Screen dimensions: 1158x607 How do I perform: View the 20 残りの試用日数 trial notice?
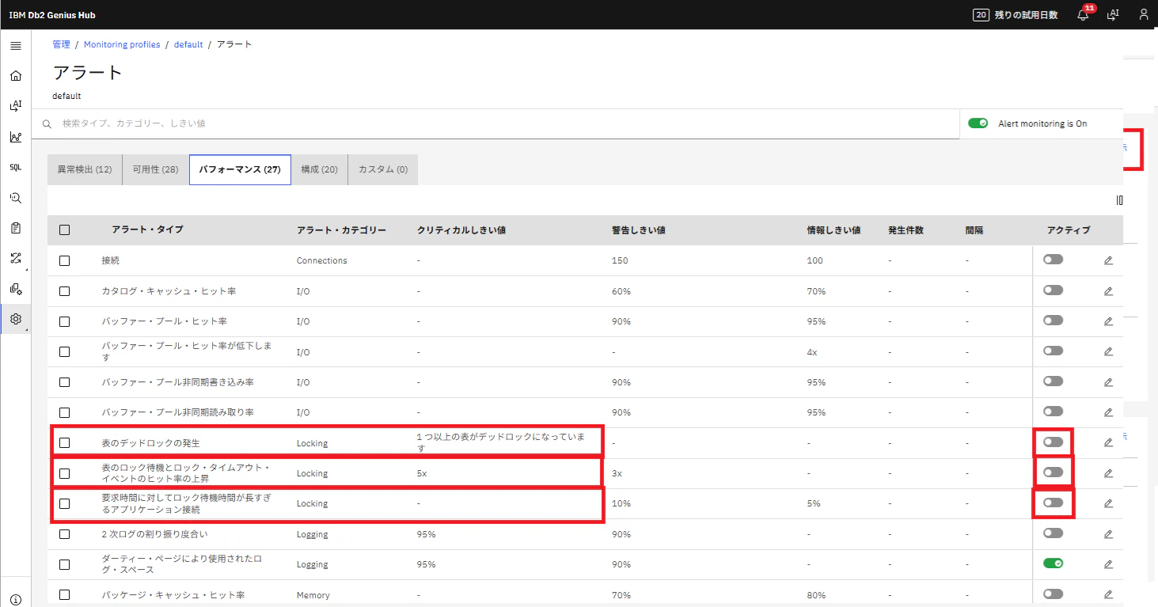click(x=1016, y=14)
